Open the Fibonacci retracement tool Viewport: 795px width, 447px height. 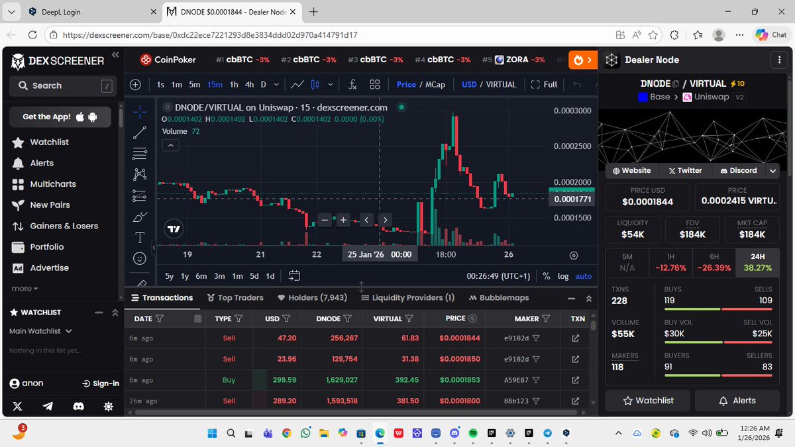[140, 154]
